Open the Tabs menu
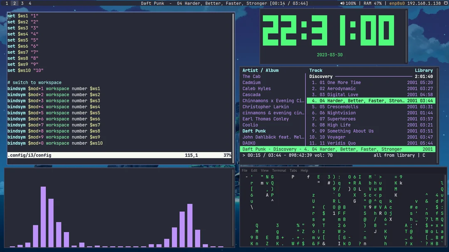 click(293, 170)
